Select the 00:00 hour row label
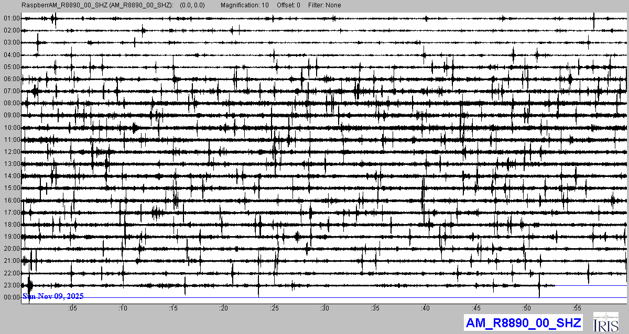 click(12, 297)
